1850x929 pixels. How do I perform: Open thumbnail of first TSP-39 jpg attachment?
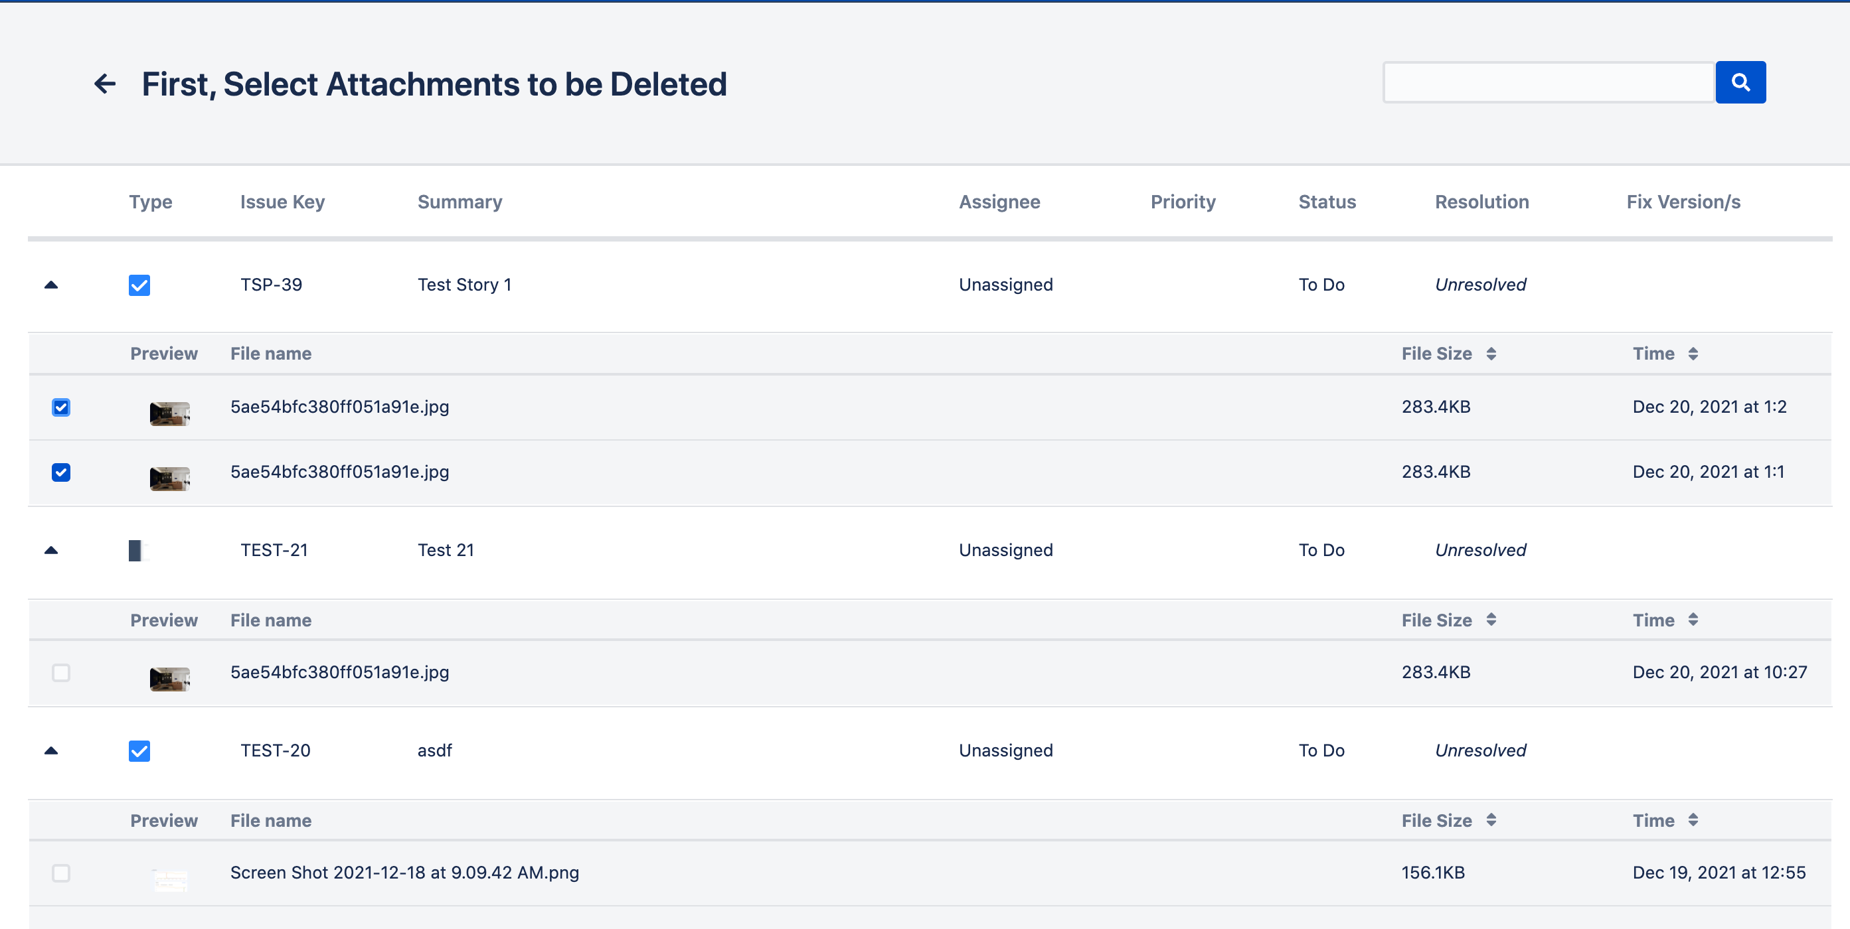(169, 413)
